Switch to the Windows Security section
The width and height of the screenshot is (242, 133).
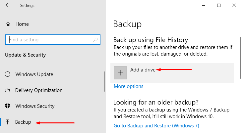[x=34, y=106]
